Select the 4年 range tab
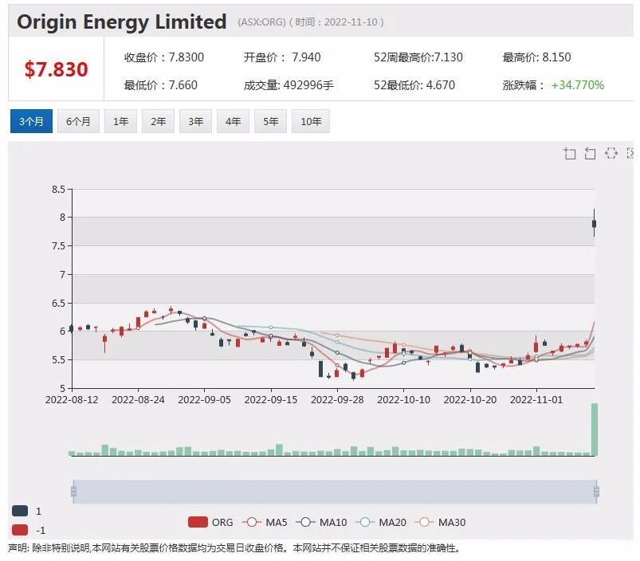 (233, 121)
